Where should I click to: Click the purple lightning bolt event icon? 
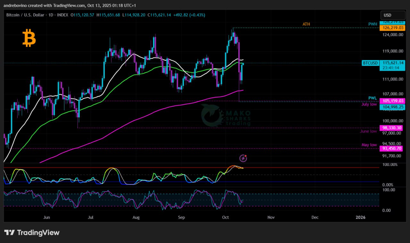coord(243,158)
